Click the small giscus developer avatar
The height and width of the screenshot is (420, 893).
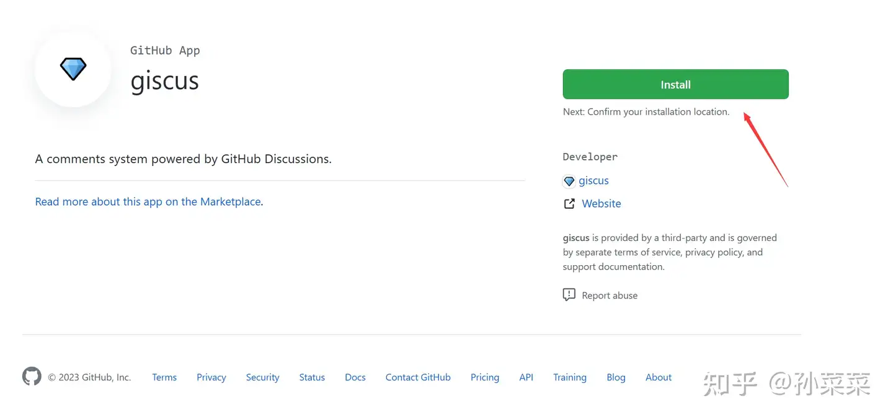[569, 182]
